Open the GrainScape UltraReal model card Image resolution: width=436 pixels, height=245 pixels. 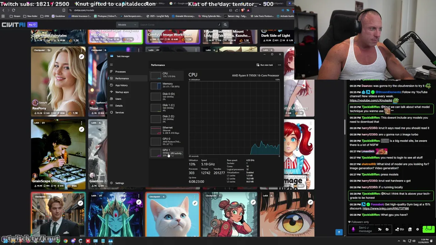coord(58,154)
